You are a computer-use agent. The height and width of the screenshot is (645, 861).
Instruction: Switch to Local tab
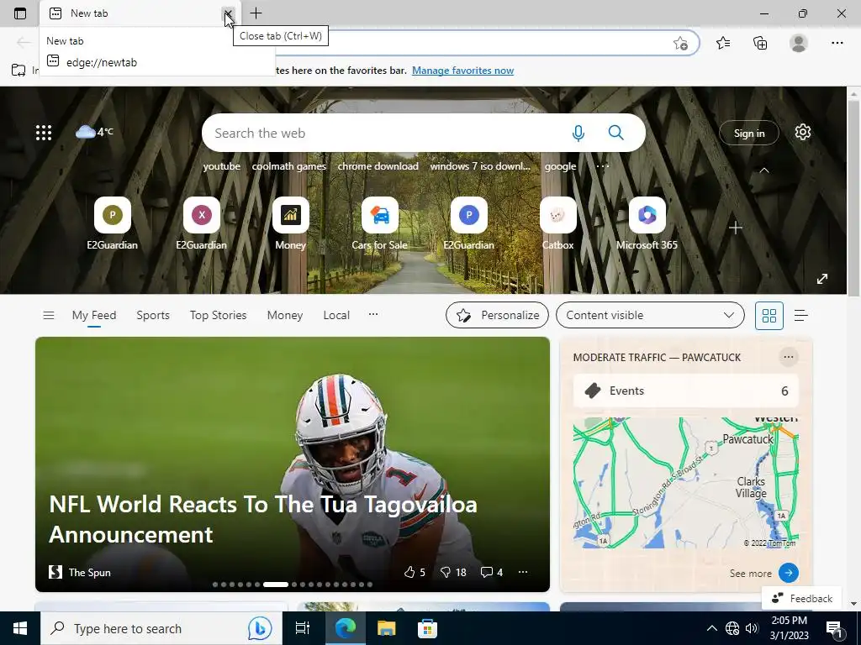(x=336, y=316)
